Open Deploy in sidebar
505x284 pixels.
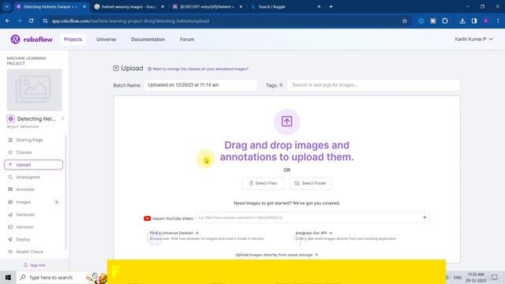23,239
